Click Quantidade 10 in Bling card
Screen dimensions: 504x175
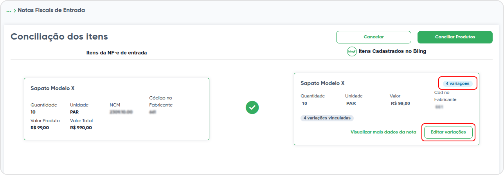[x=304, y=103]
